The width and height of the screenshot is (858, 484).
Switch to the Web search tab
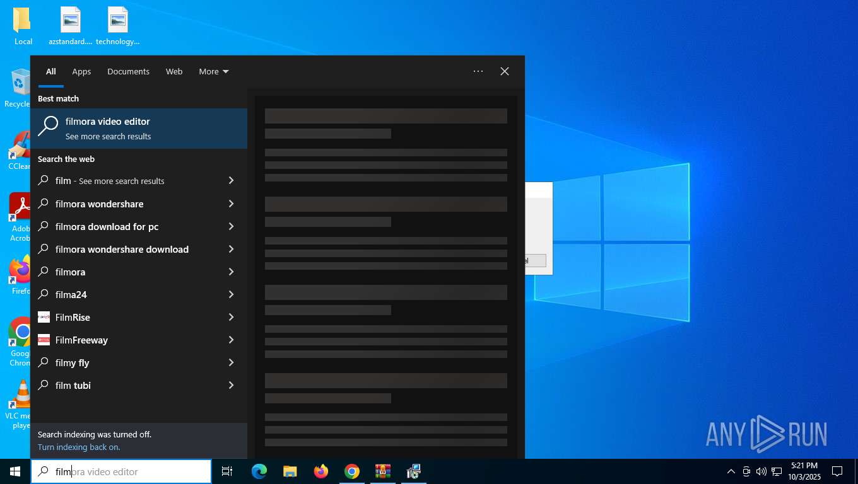click(x=174, y=72)
